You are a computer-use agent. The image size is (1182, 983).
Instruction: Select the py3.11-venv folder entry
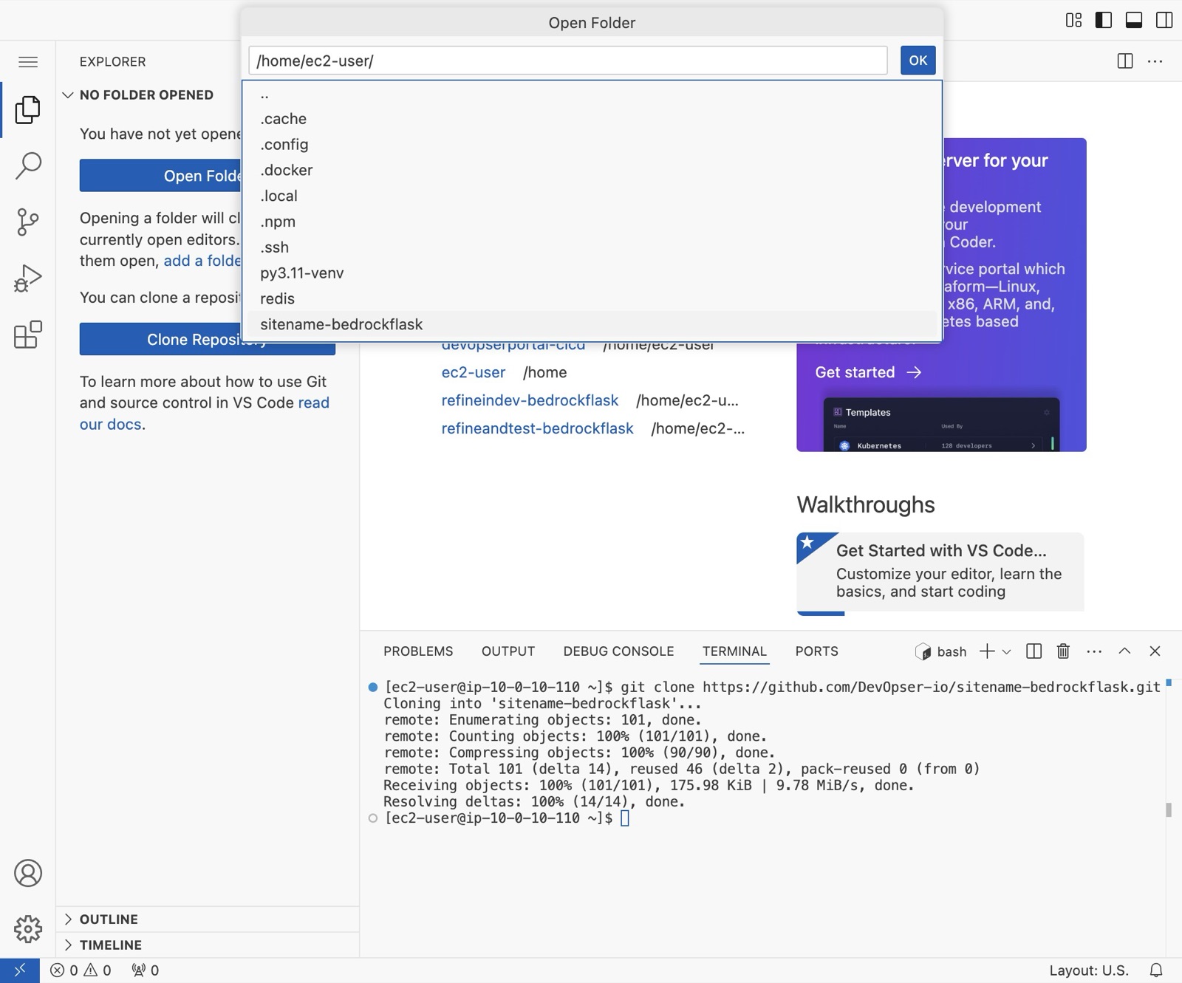click(592, 273)
